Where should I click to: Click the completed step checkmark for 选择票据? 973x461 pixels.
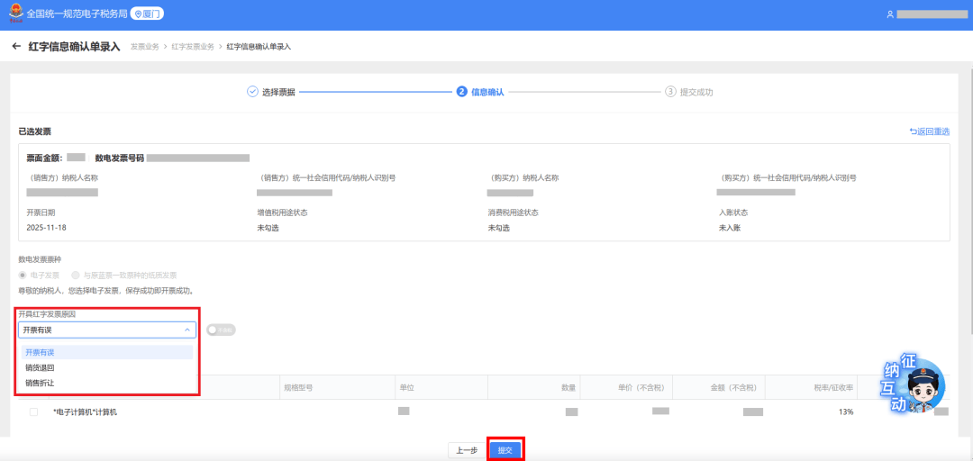tap(252, 92)
